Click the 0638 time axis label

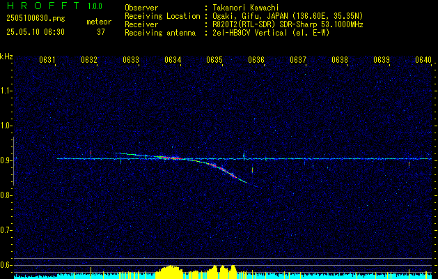pyautogui.click(x=340, y=59)
